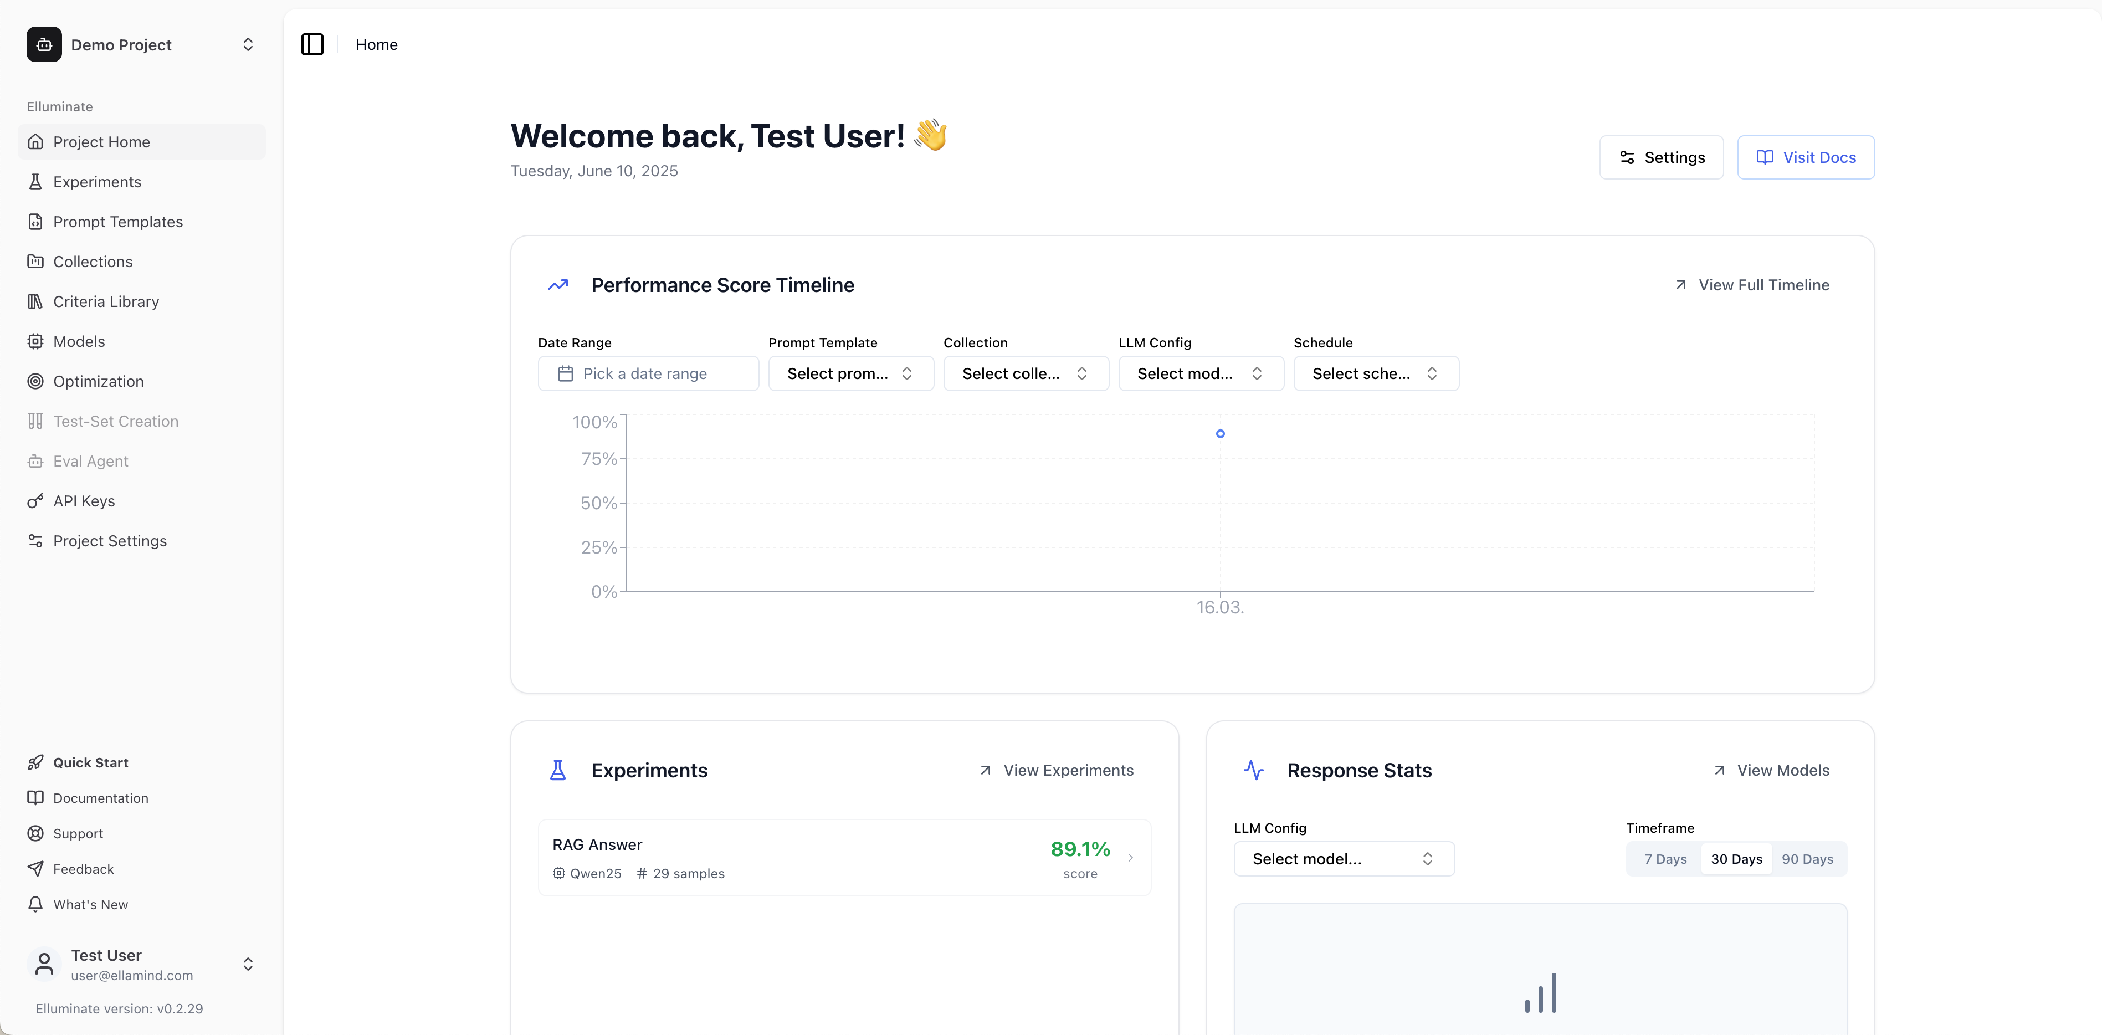2102x1035 pixels.
Task: Click the Models chip icon
Action: pos(35,341)
